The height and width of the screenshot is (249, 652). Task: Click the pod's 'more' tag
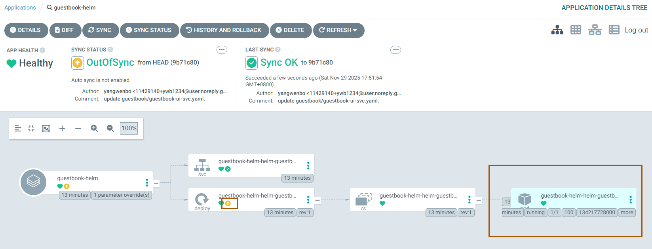coord(627,213)
